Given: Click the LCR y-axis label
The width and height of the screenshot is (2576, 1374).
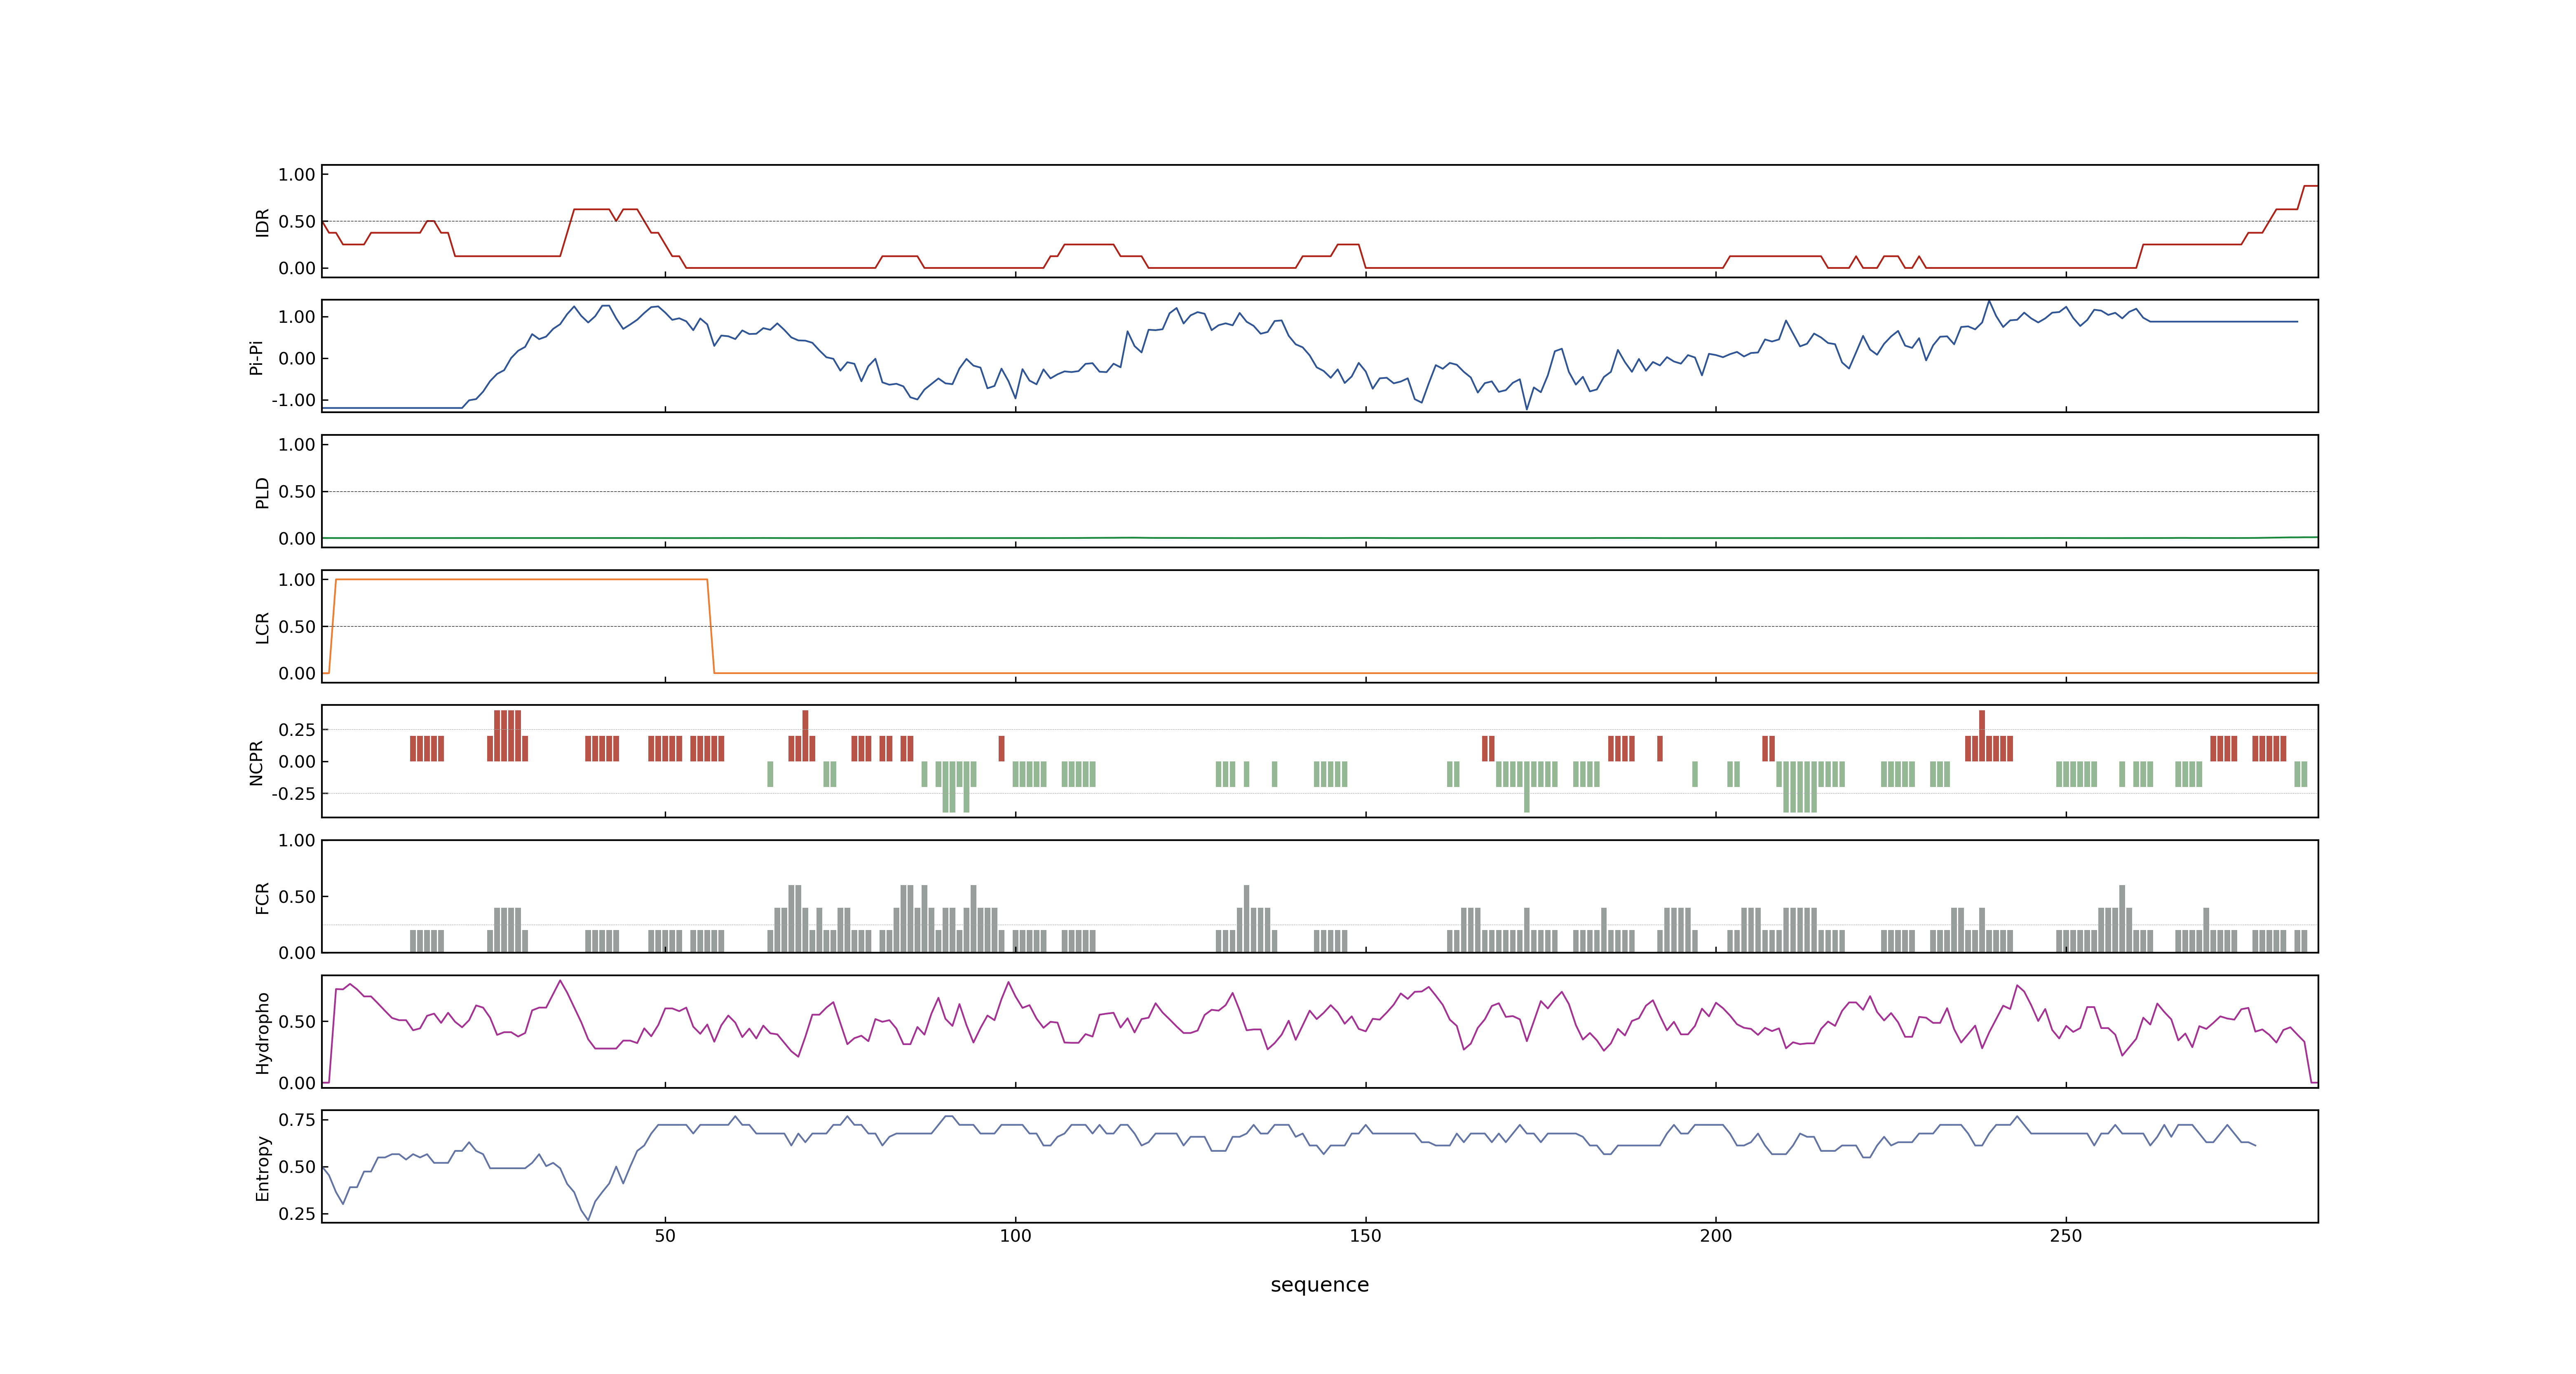Looking at the screenshot, I should [x=262, y=628].
